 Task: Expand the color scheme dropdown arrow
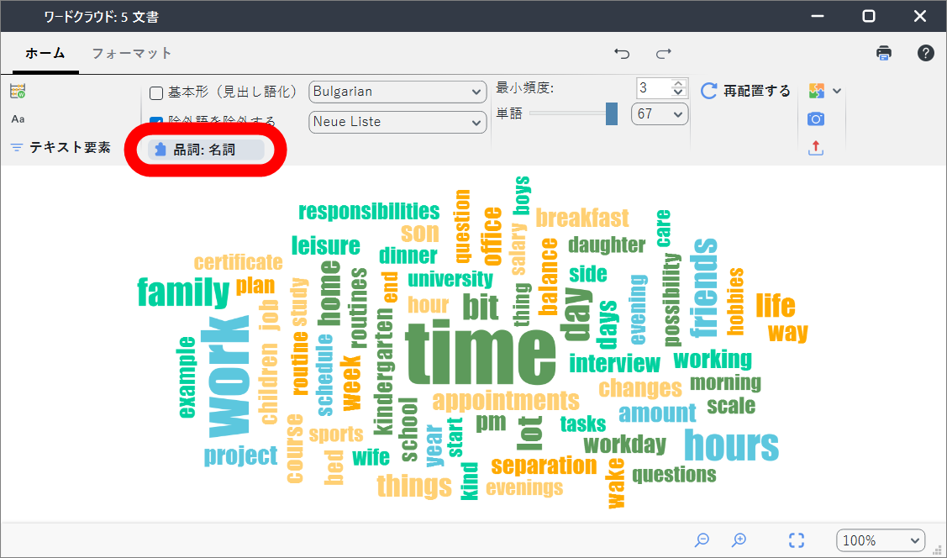pos(836,92)
